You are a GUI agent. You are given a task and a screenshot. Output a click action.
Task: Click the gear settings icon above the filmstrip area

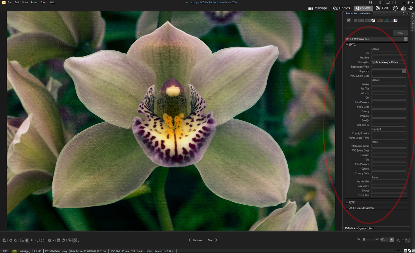[x=50, y=240]
